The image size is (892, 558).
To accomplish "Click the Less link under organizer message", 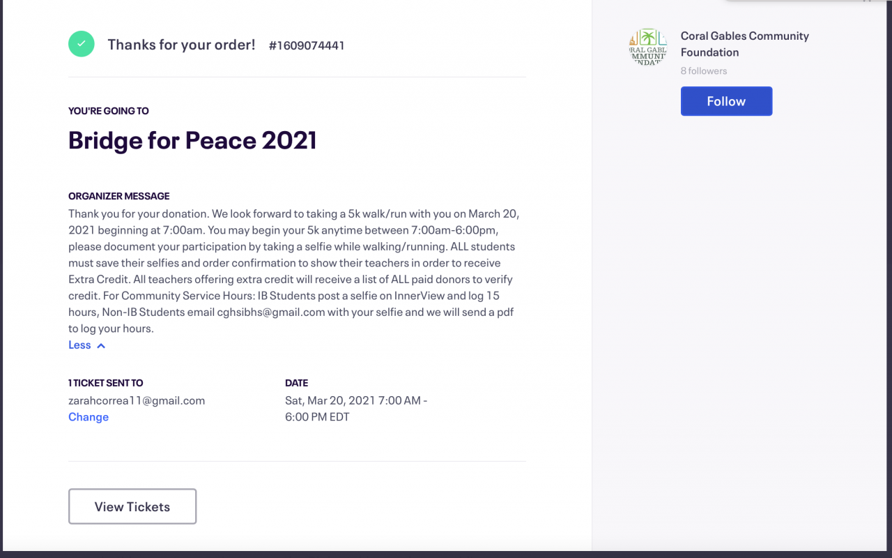I will pos(79,345).
